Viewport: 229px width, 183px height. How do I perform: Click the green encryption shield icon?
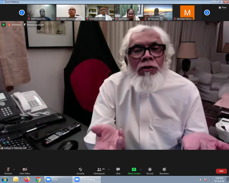click(x=3, y=24)
